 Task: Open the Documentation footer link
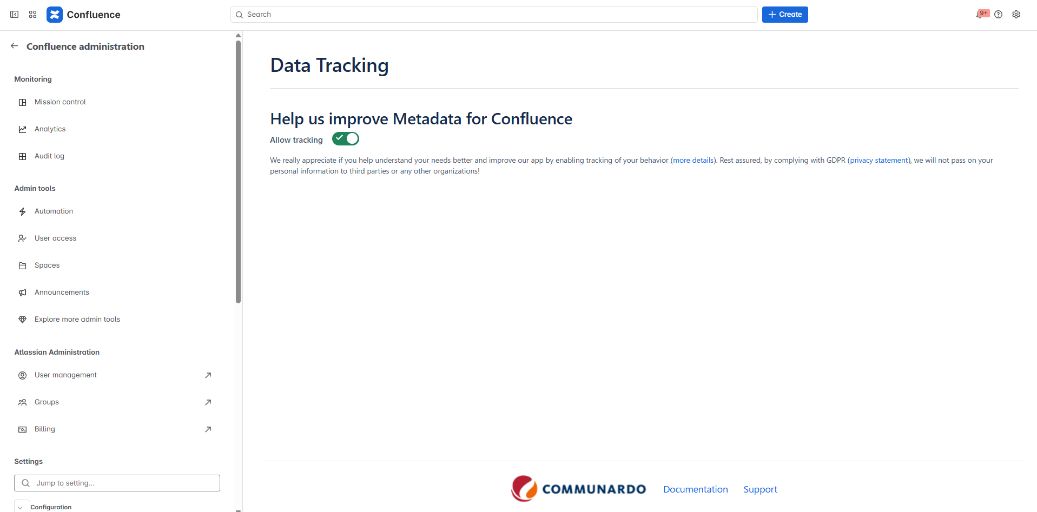(x=695, y=489)
